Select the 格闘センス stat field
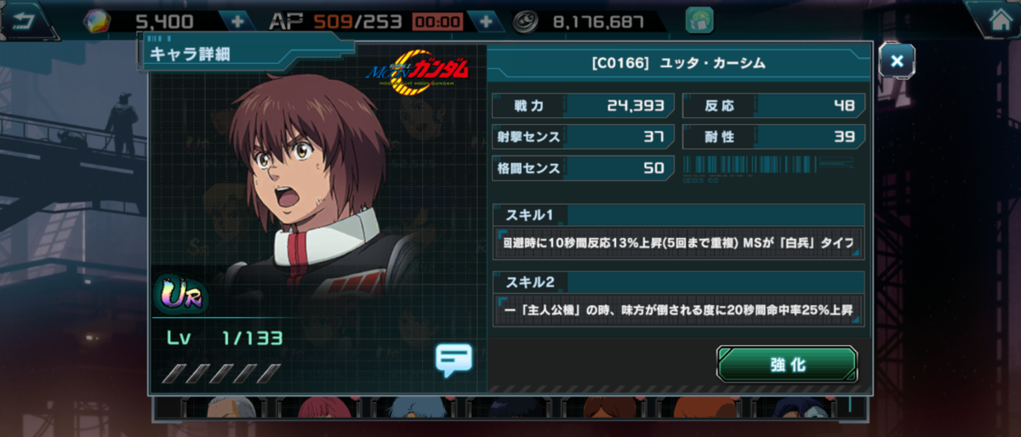 (584, 167)
